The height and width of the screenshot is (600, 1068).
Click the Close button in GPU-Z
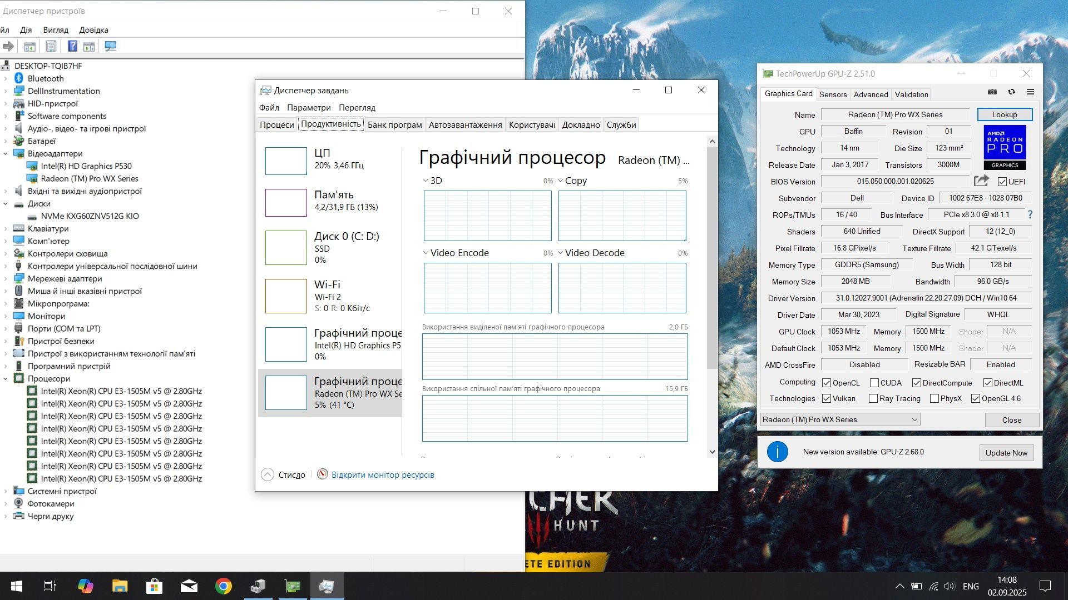point(1011,420)
